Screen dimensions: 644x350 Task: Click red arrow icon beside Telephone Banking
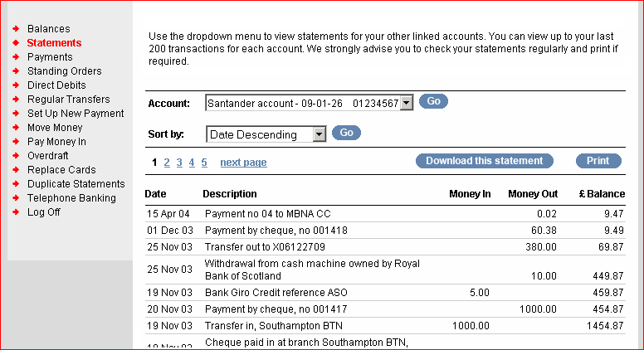coord(16,197)
